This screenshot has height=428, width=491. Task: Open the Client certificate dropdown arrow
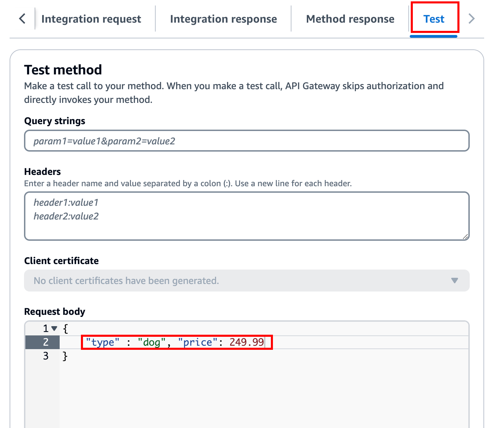[x=455, y=281]
